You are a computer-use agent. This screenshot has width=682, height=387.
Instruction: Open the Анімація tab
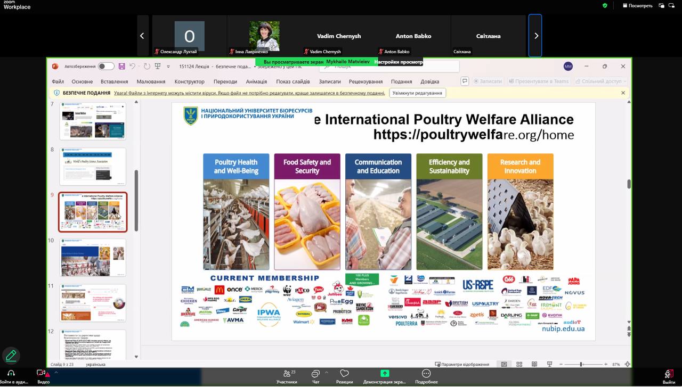[x=256, y=81]
